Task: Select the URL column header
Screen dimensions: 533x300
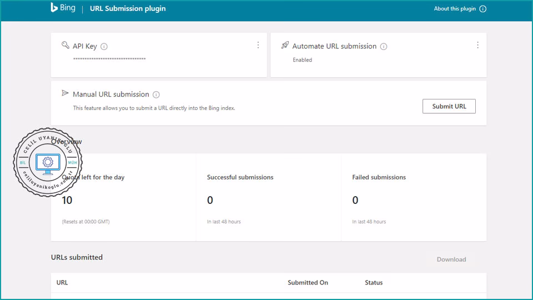Action: [62, 283]
